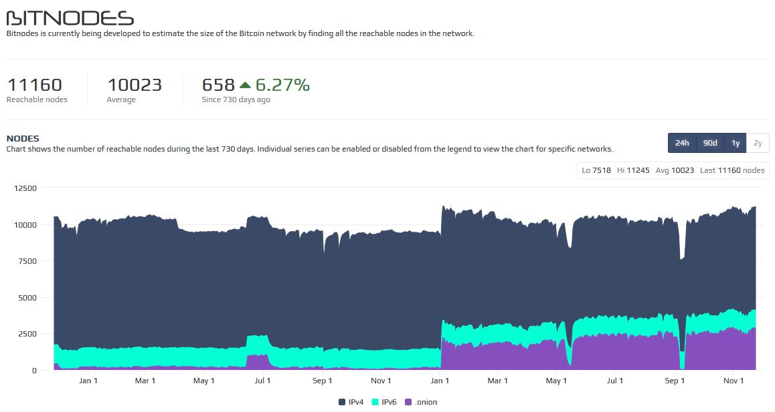Click the large 10023 Average figure
Viewport: 775px width, 412px height.
pyautogui.click(x=135, y=85)
